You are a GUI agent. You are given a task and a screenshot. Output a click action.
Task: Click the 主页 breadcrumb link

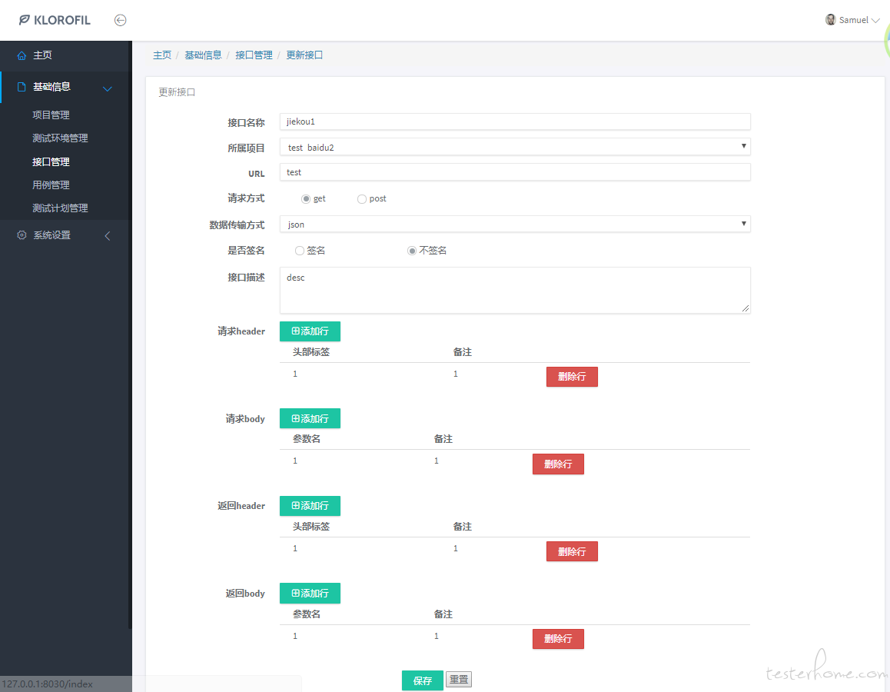click(x=162, y=55)
